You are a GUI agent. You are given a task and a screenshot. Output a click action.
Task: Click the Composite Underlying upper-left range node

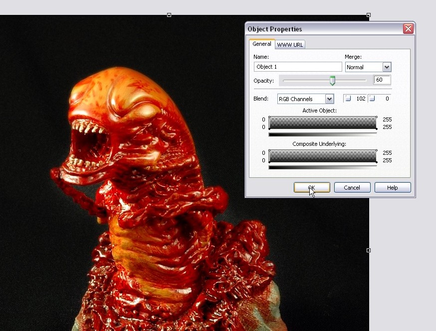pyautogui.click(x=269, y=150)
